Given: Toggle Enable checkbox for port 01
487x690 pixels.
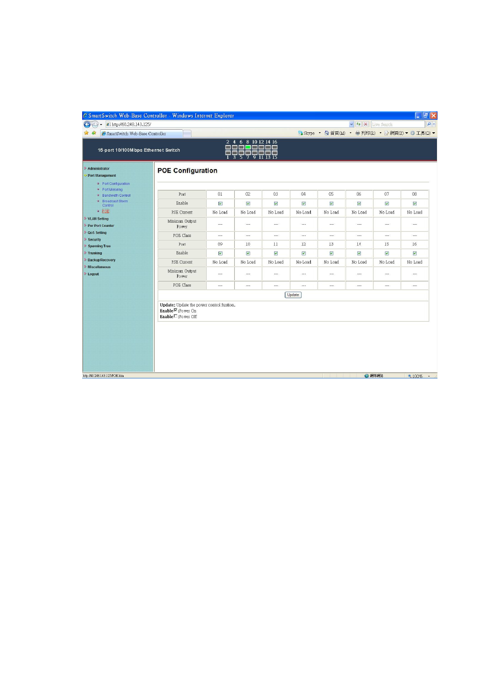Looking at the screenshot, I should click(221, 203).
